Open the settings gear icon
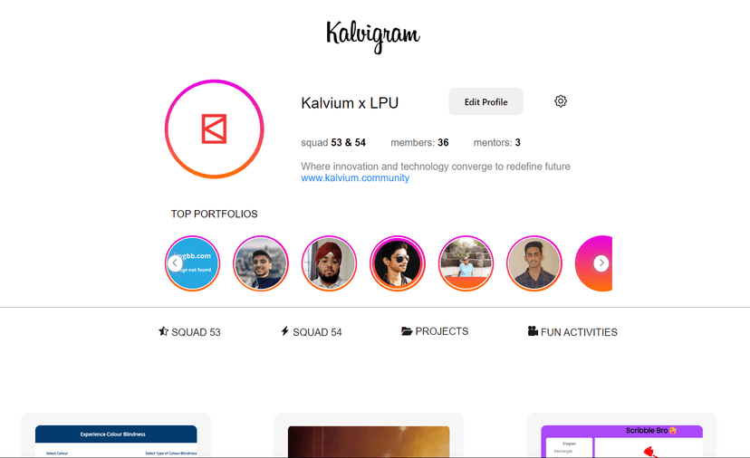Image resolution: width=750 pixels, height=458 pixels. tap(561, 100)
